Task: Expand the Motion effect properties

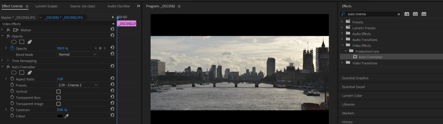Action: point(2,30)
